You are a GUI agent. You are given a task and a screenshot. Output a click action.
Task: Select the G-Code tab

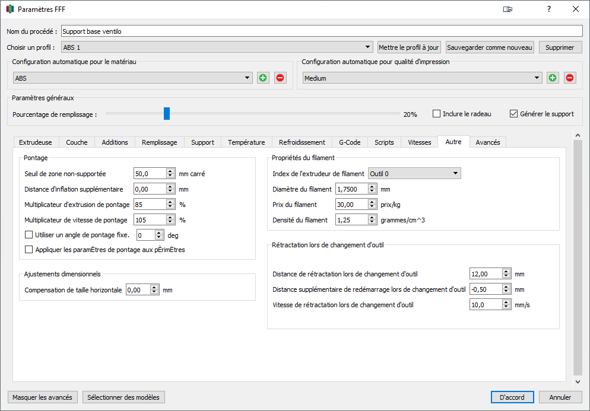tap(350, 142)
